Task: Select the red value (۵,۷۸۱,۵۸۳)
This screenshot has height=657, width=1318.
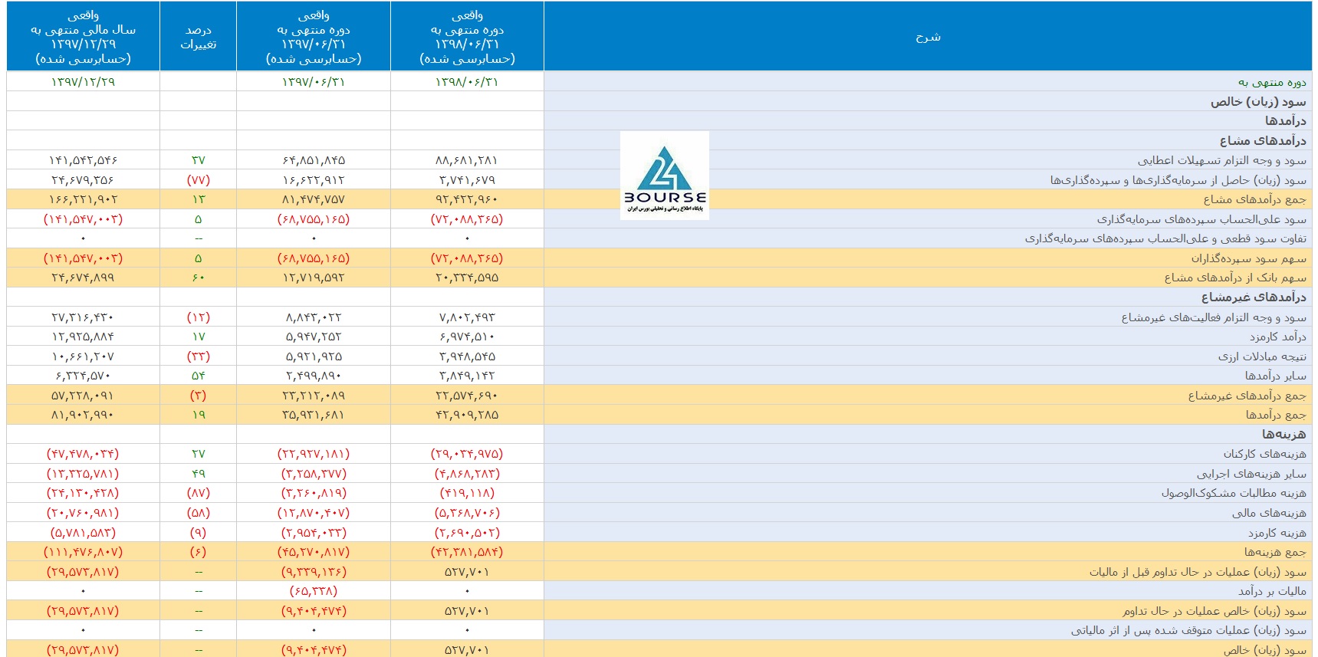Action: (x=83, y=533)
